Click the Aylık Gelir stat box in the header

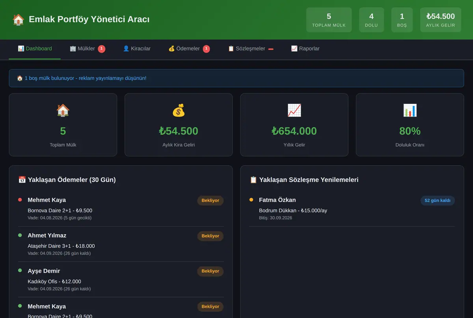(x=441, y=20)
